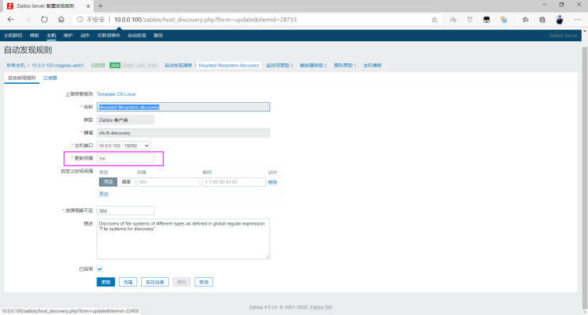Image resolution: width=588 pixels, height=315 pixels.
Task: Toggle the 已启用 enabled checkbox
Action: (x=100, y=269)
